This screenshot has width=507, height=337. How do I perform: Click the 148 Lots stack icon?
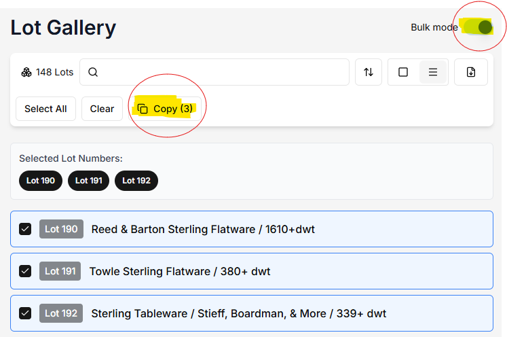26,72
